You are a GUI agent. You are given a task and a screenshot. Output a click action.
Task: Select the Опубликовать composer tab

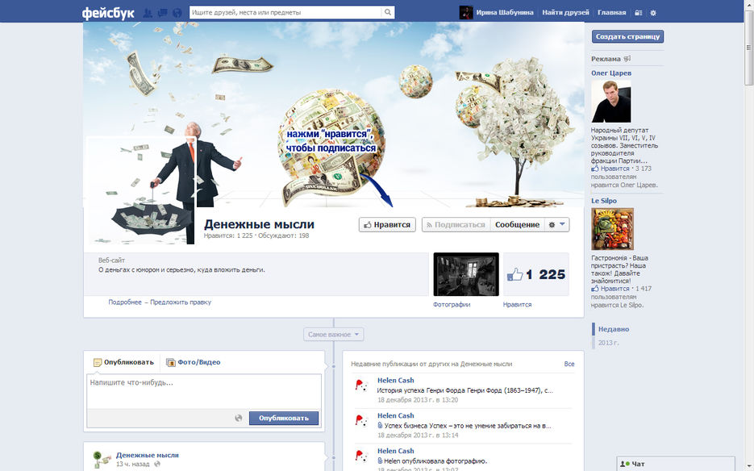coord(123,362)
